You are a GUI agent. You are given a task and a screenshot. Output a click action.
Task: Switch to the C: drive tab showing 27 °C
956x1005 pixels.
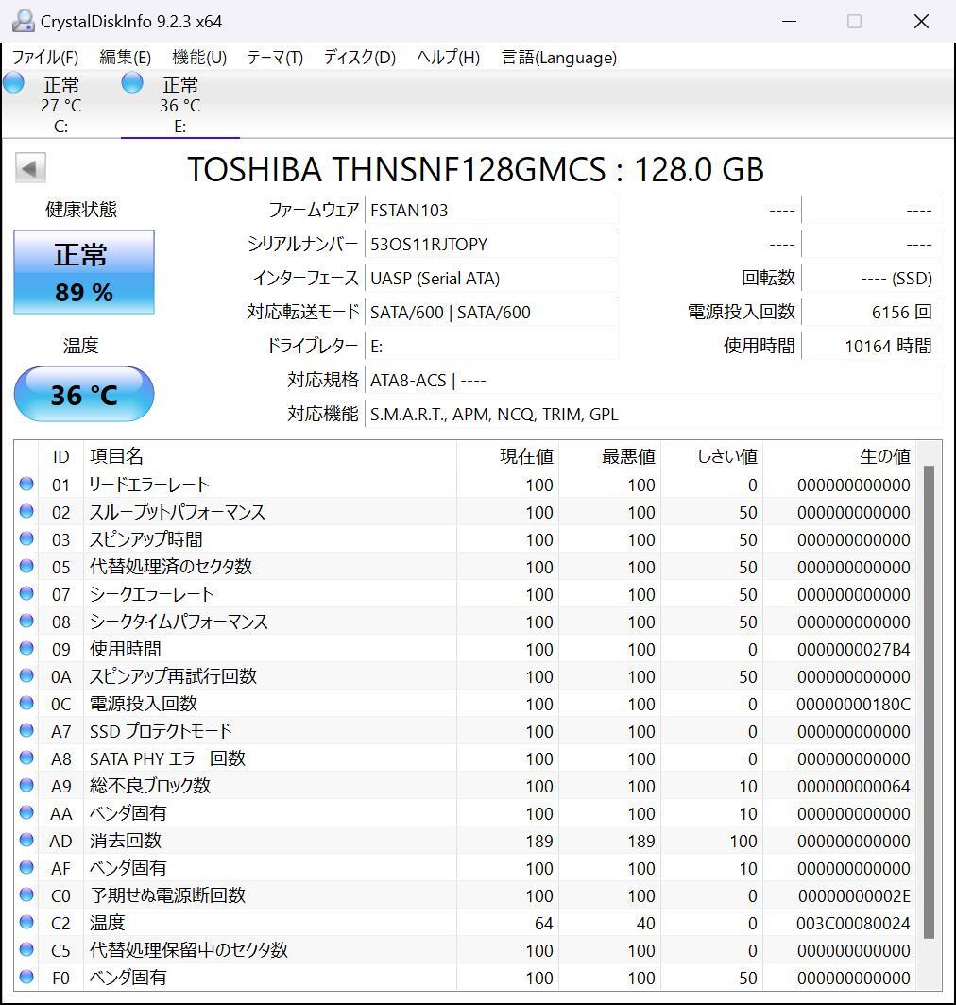[x=60, y=105]
